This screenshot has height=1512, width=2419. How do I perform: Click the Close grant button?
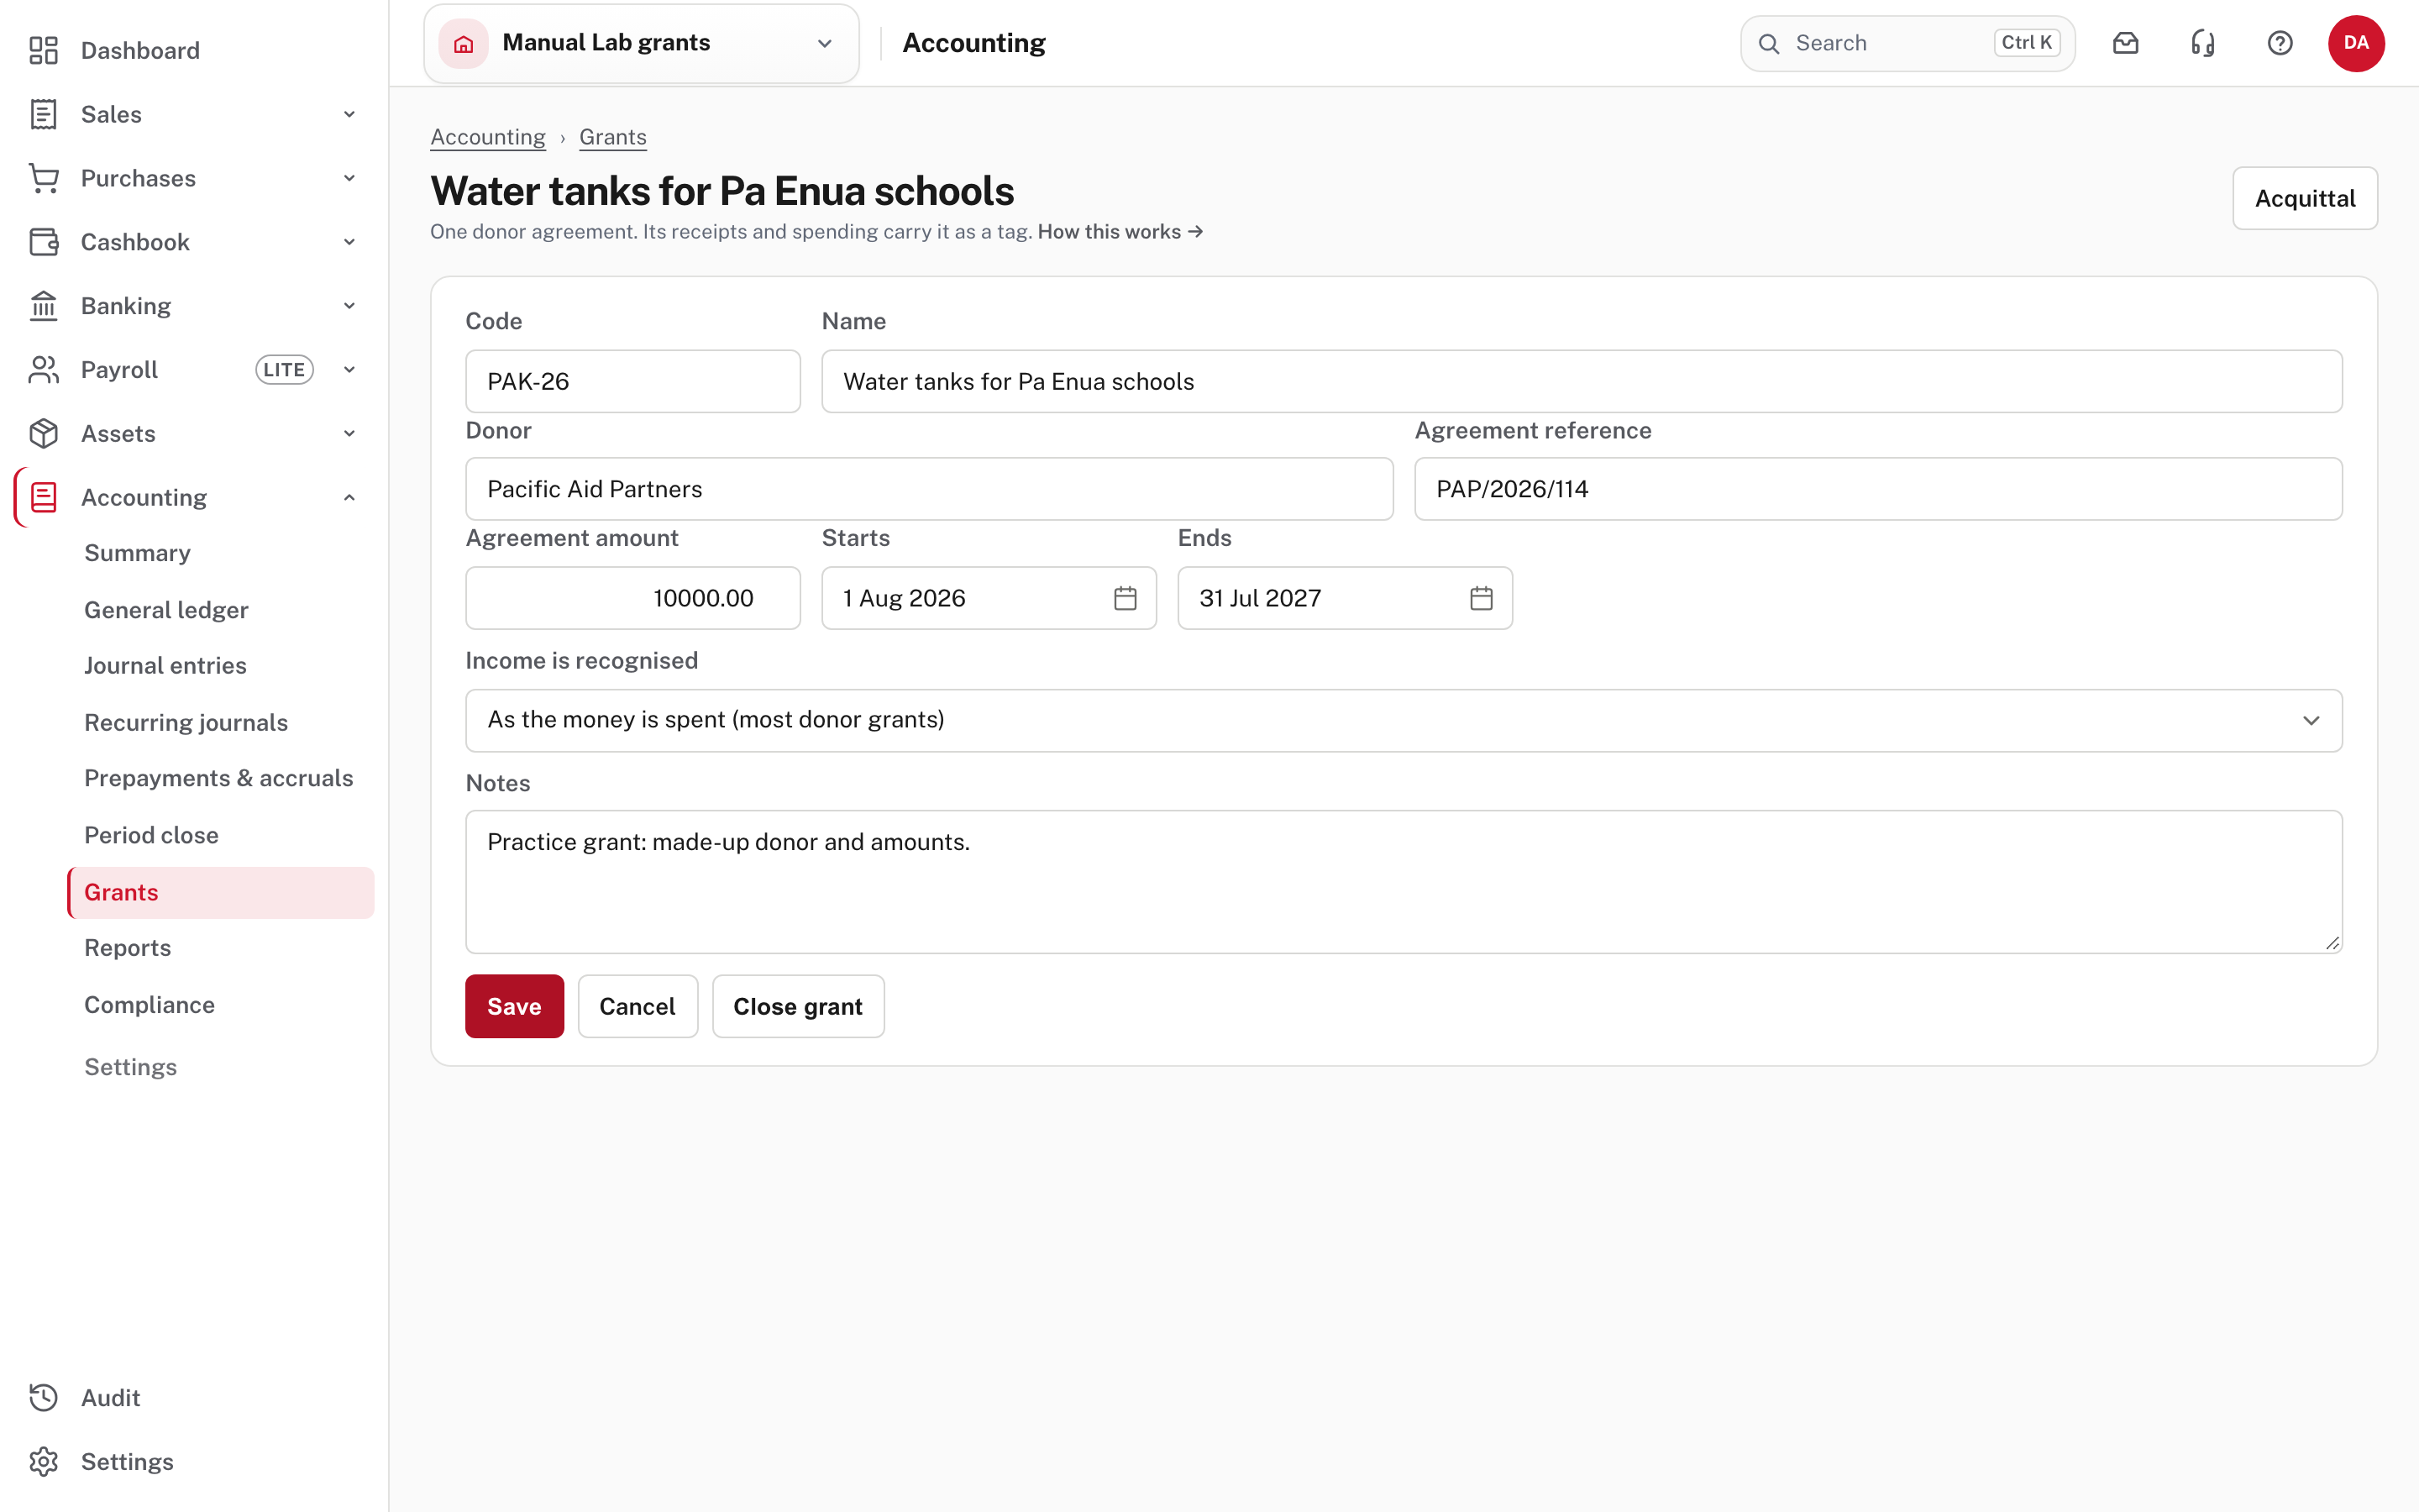(798, 1006)
